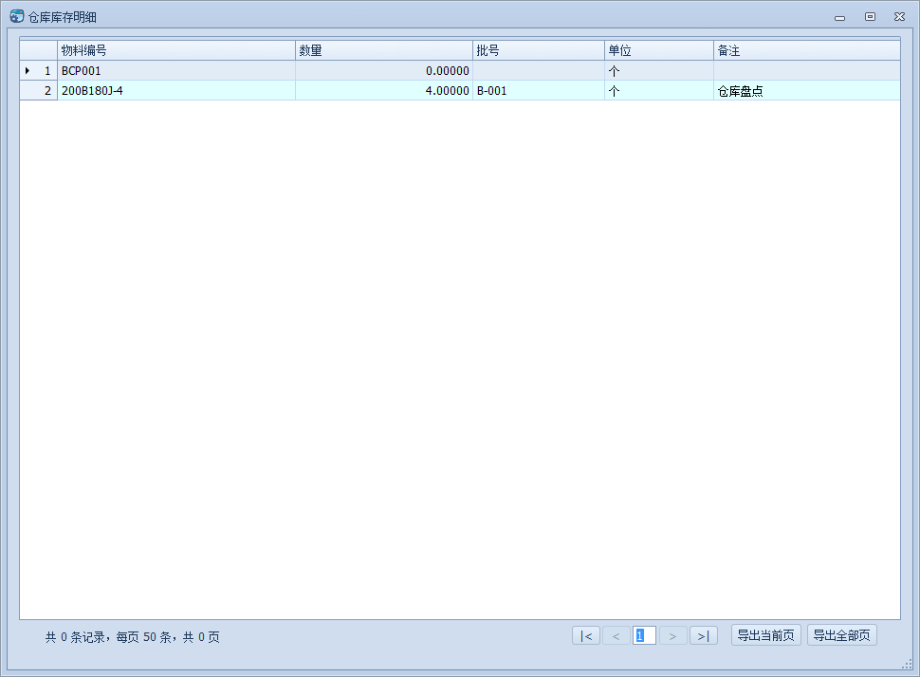Image resolution: width=920 pixels, height=677 pixels.
Task: Go to previous page of records
Action: click(x=616, y=636)
